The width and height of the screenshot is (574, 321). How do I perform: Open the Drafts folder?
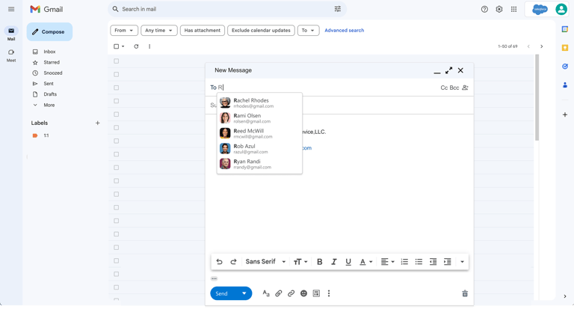click(x=50, y=94)
